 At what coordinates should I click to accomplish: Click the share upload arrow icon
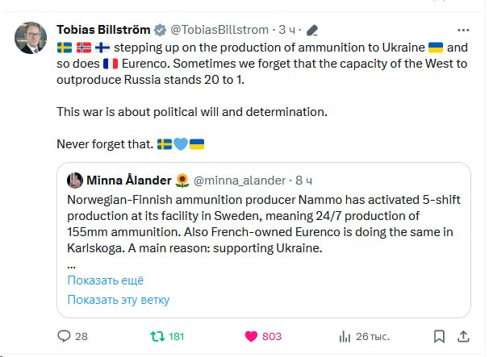(465, 336)
